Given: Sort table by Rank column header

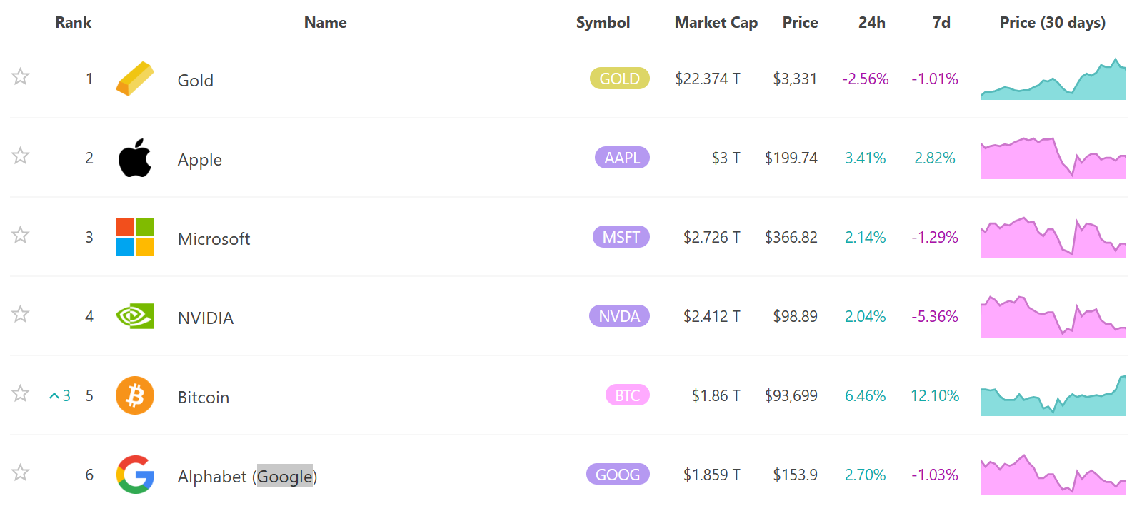Looking at the screenshot, I should (x=73, y=23).
